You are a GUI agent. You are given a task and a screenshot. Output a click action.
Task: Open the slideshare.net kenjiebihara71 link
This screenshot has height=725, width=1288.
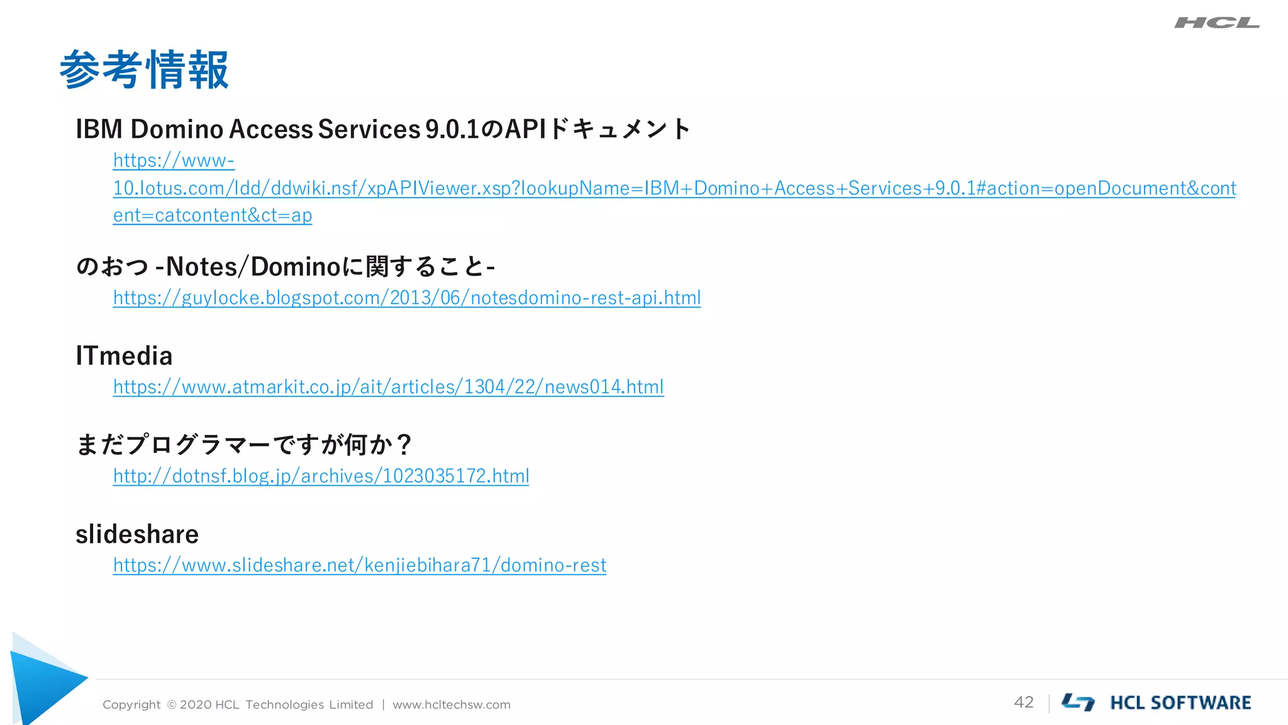click(359, 565)
